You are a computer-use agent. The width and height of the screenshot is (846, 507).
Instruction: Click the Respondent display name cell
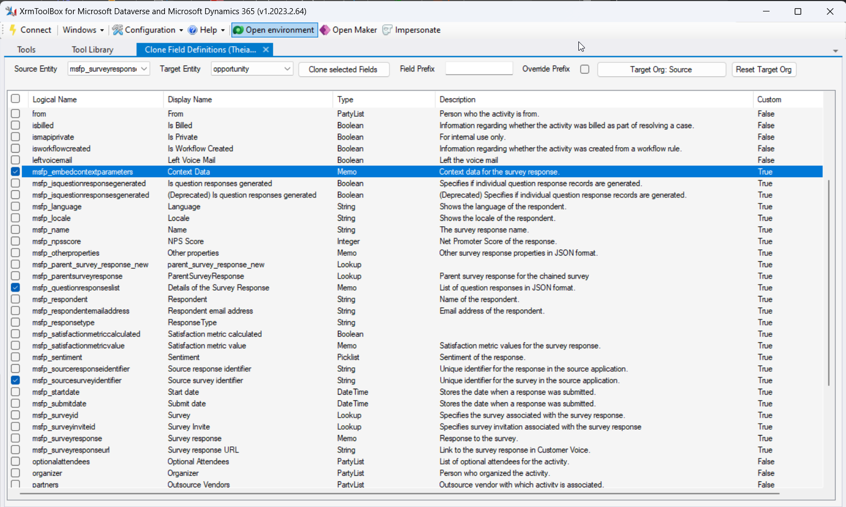[x=187, y=299]
